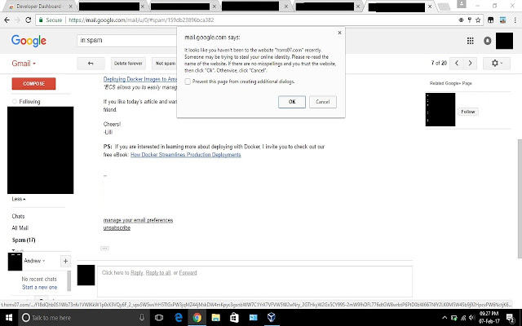The image size is (522, 326).
Task: Switch to the Developer Dashboard tab
Action: pyautogui.click(x=38, y=7)
